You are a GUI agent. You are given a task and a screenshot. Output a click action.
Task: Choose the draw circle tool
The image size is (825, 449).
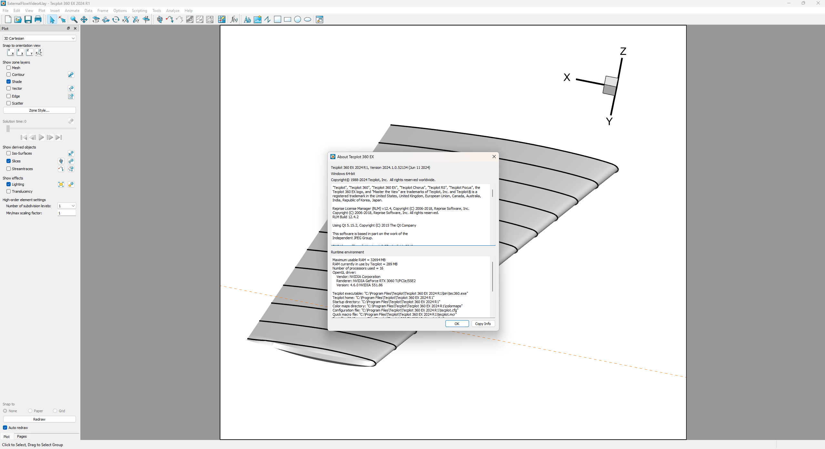[298, 19]
